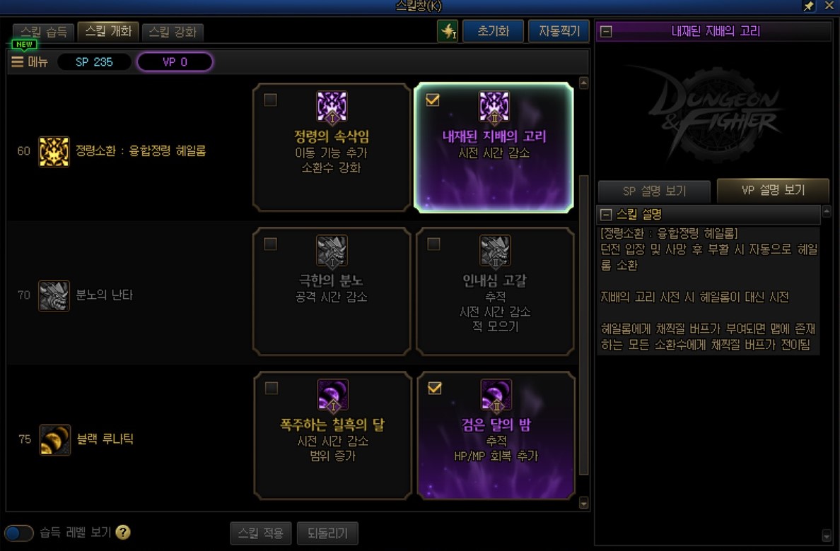Click the skill list scrollbar down arrow
Viewport: 840px width, 551px height.
(x=583, y=504)
